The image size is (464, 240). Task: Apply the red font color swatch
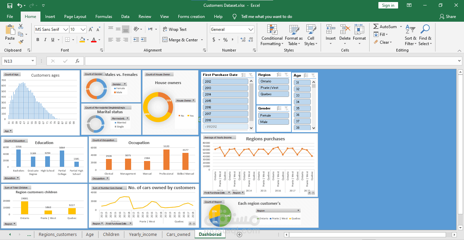[94, 40]
